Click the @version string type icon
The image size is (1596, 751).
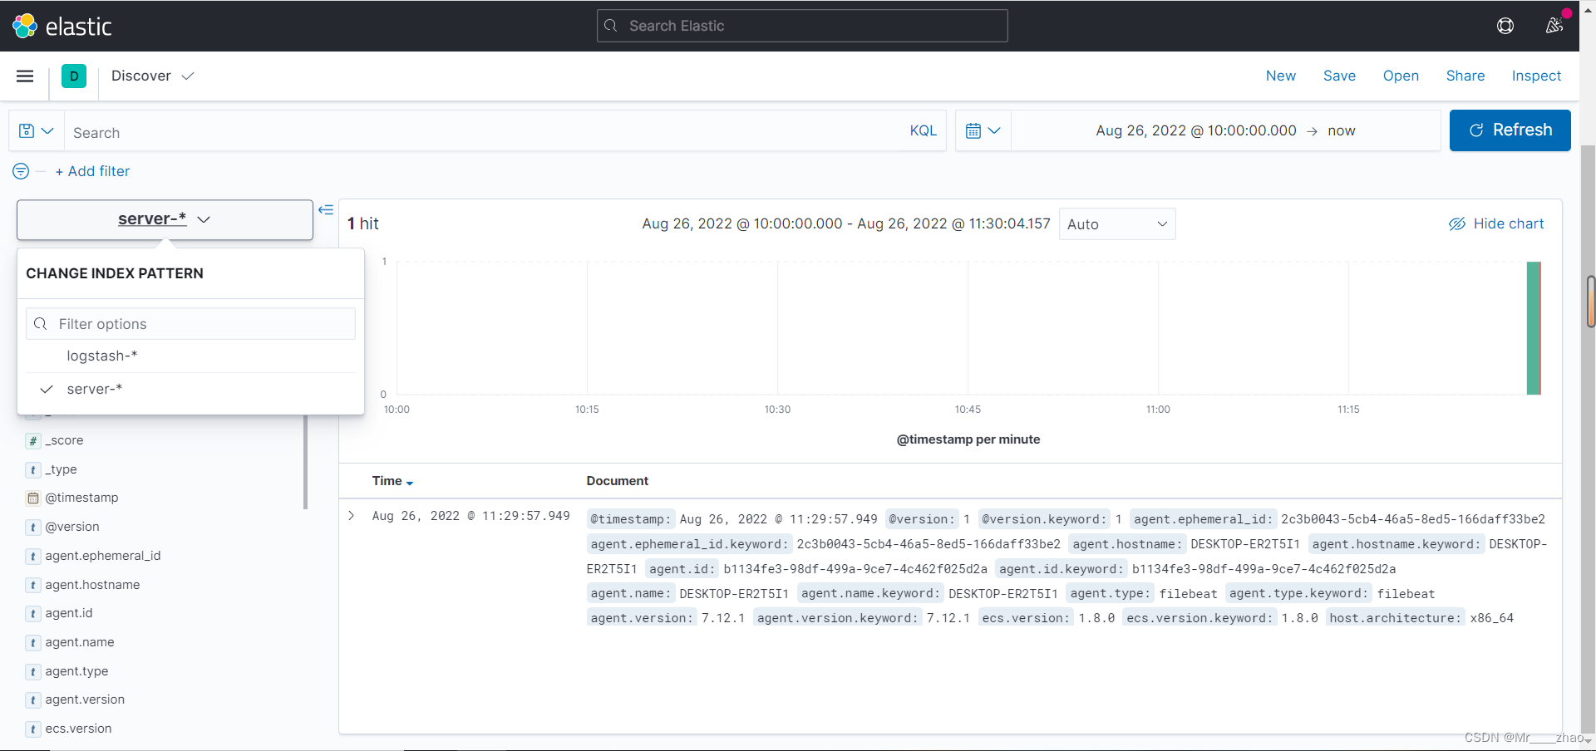(33, 528)
